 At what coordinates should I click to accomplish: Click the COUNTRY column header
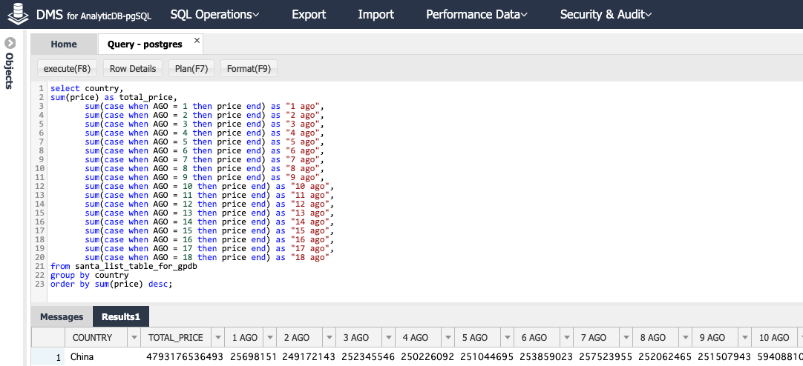[96, 338]
